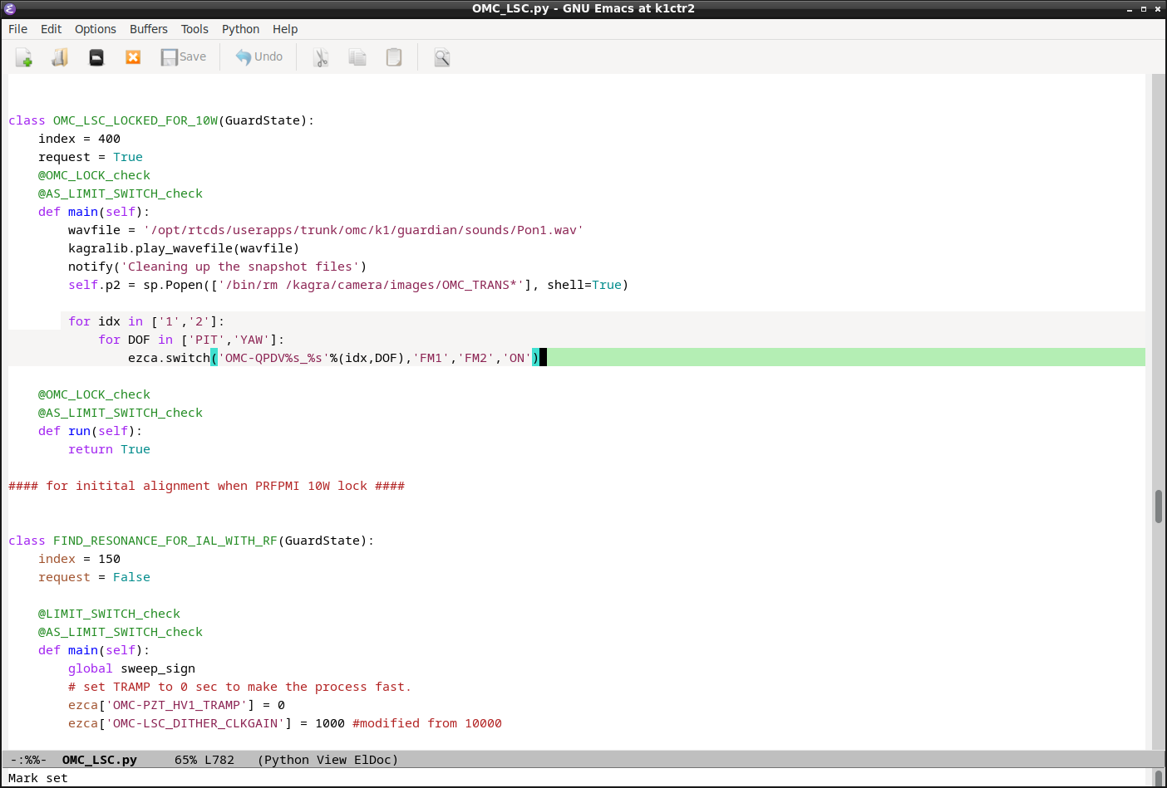
Task: Click the Open File toolbar icon
Action: click(60, 57)
